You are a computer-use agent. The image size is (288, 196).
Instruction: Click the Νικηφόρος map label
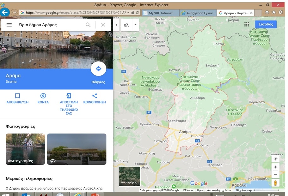pos(218,127)
